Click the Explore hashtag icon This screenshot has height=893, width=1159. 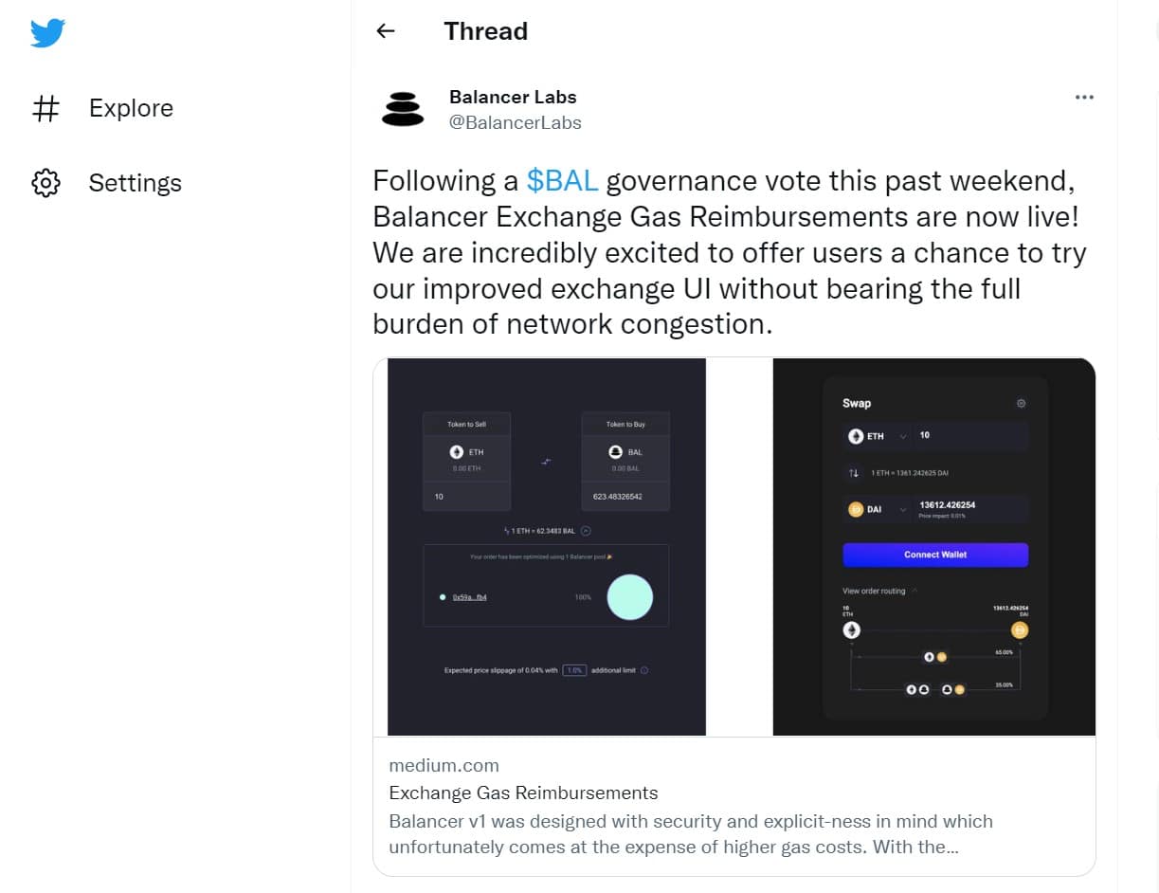point(45,108)
